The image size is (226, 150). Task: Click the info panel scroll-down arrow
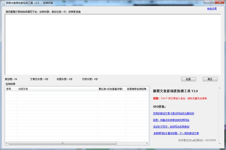220,144
